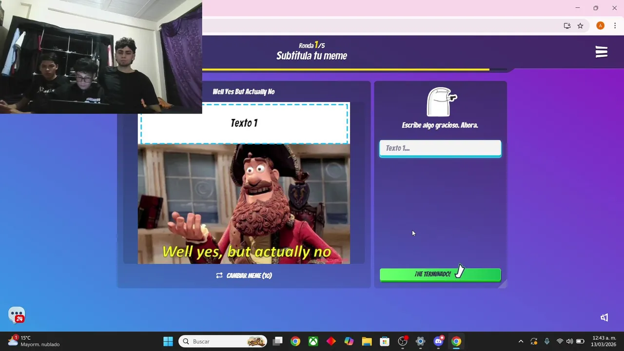The image size is (624, 351).
Task: Focus the Texto 1 input field
Action: coord(440,148)
